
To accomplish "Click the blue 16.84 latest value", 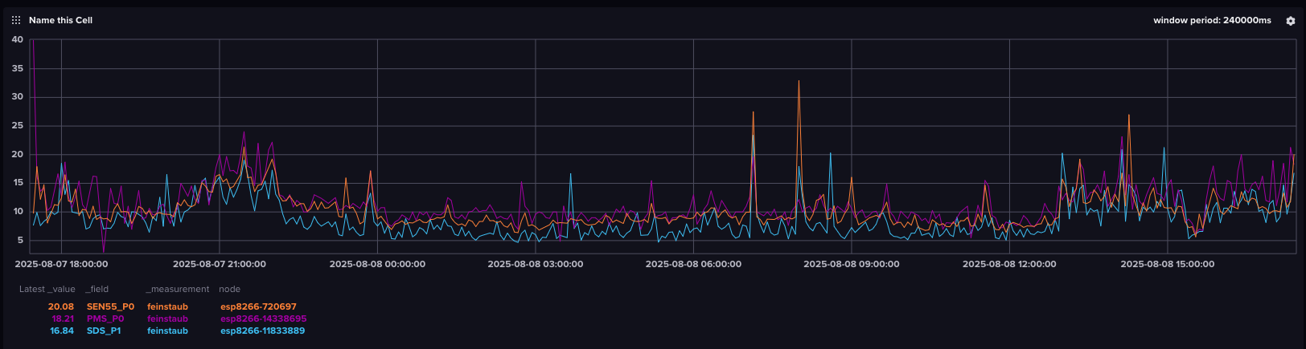I will [x=61, y=331].
